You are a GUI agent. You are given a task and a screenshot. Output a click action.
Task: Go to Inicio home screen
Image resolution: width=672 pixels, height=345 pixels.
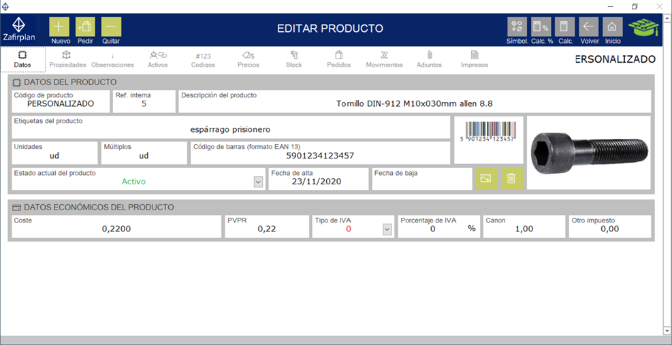(613, 27)
